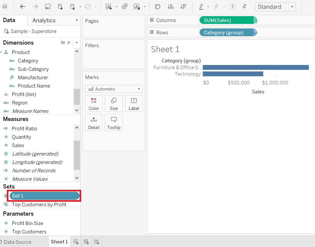315x247 pixels.
Task: Select the Quantity measure
Action: tap(21, 137)
